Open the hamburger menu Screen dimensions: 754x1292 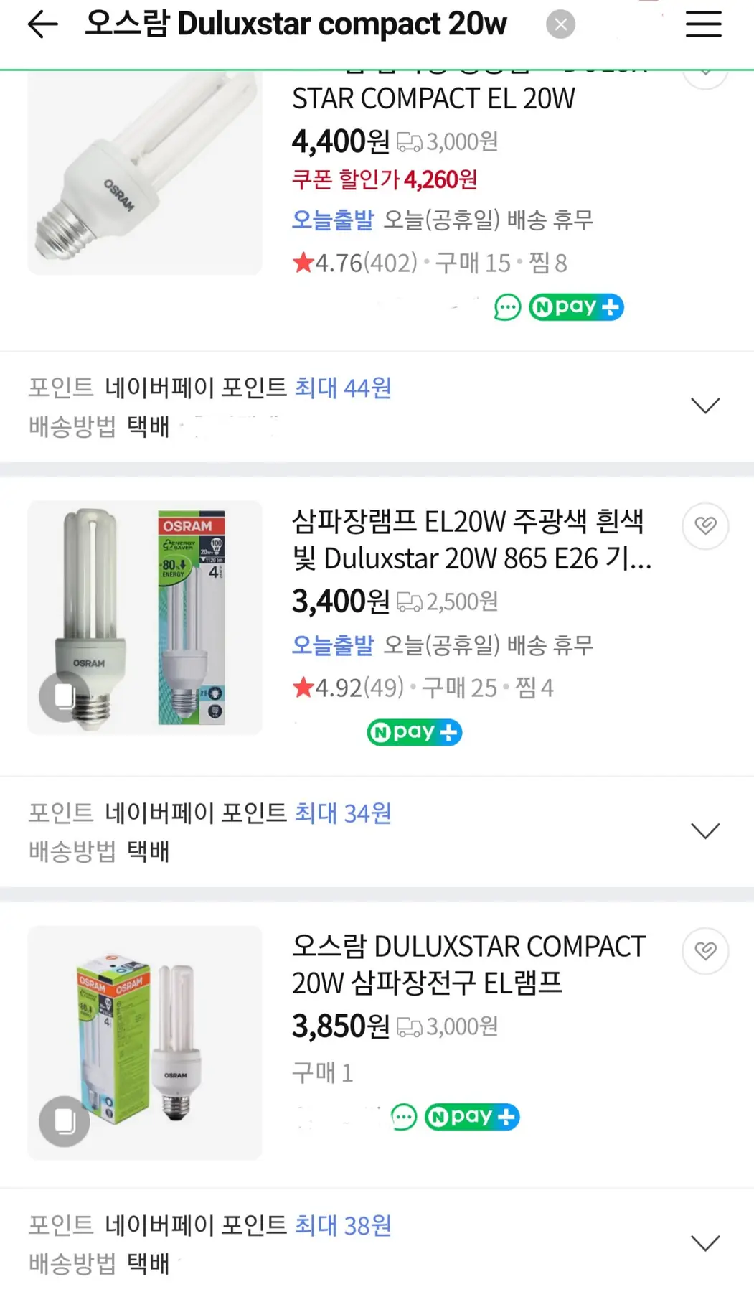[703, 24]
